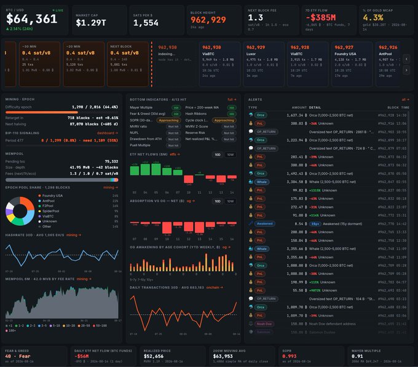The width and height of the screenshot is (418, 367).
Task: Open the ~30 min mempool block card
Action: [x=39, y=64]
